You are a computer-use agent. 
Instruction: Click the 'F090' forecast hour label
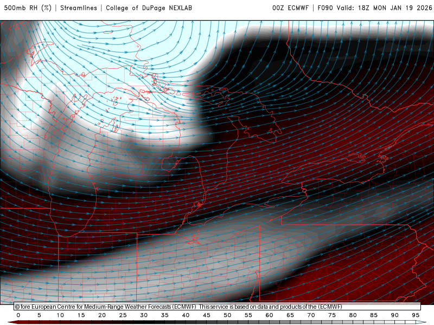325,8
